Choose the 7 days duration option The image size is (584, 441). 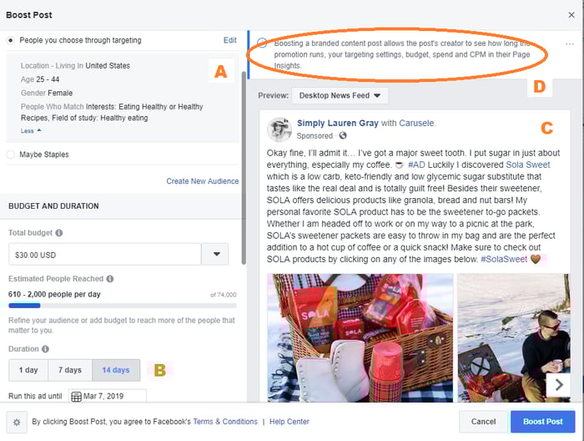(x=70, y=370)
